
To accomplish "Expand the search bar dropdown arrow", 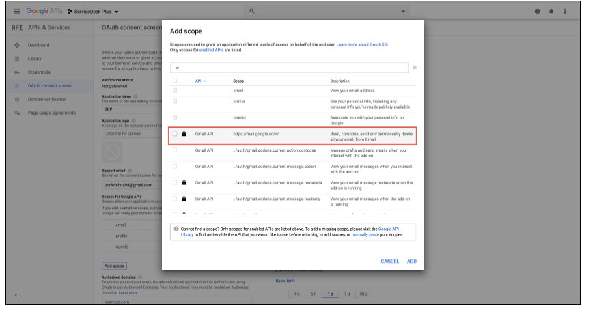I will (x=403, y=12).
